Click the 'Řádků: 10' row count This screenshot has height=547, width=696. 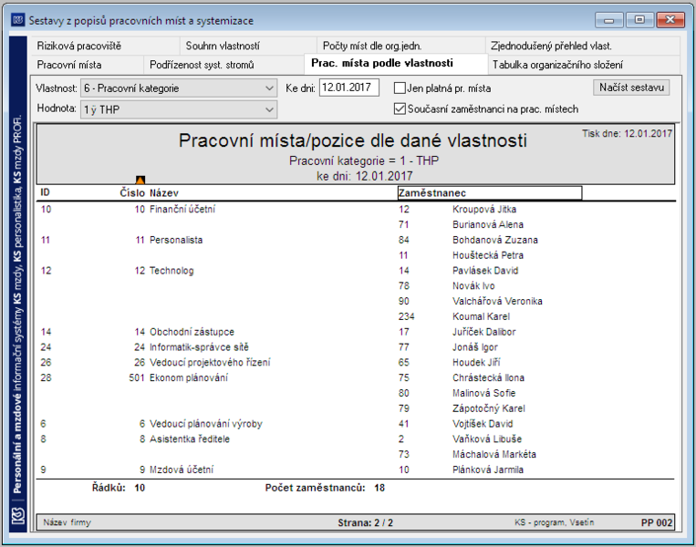tap(119, 488)
